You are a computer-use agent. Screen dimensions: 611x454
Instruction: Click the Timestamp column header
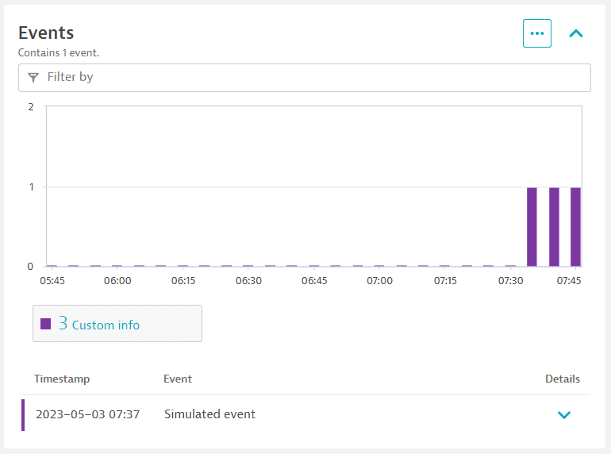point(62,379)
